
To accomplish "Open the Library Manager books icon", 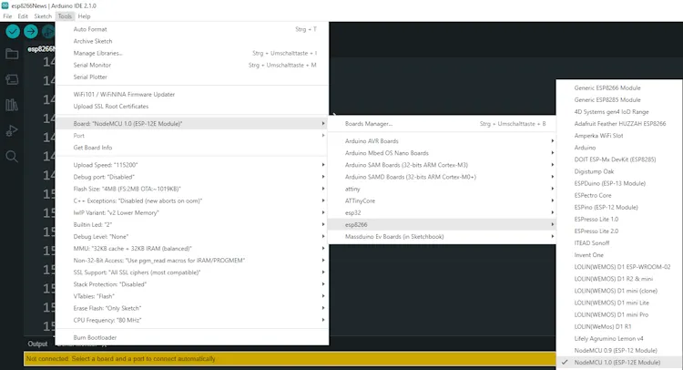I will pos(12,105).
